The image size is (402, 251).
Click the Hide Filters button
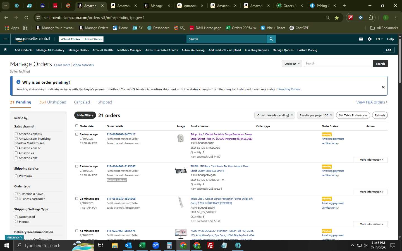[x=85, y=115]
